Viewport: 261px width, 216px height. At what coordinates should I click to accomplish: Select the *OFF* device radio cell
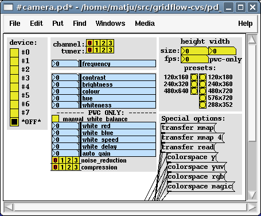point(14,122)
